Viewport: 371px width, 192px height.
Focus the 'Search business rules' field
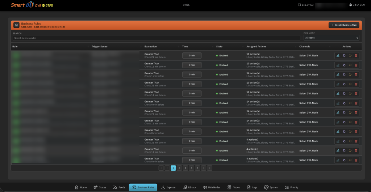tap(157, 38)
